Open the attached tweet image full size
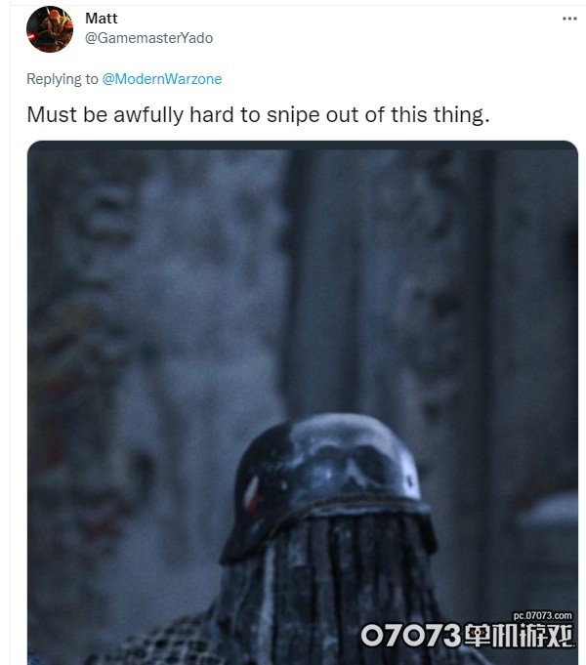This screenshot has width=586, height=665. click(303, 403)
